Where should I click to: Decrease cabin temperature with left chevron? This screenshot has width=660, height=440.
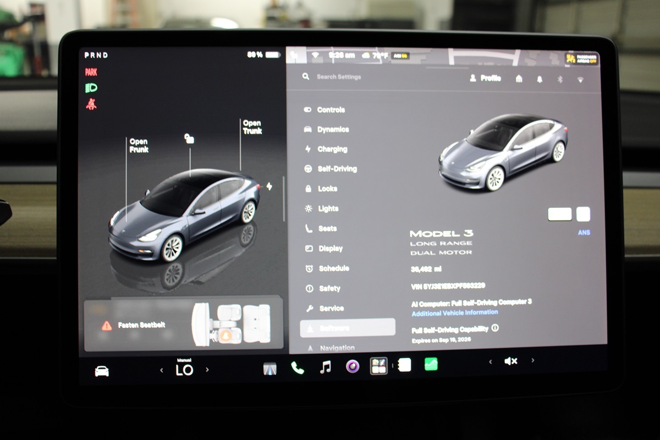[x=161, y=370]
